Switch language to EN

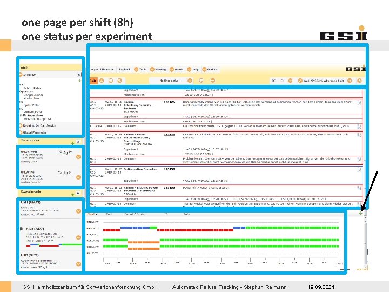coord(283,81)
